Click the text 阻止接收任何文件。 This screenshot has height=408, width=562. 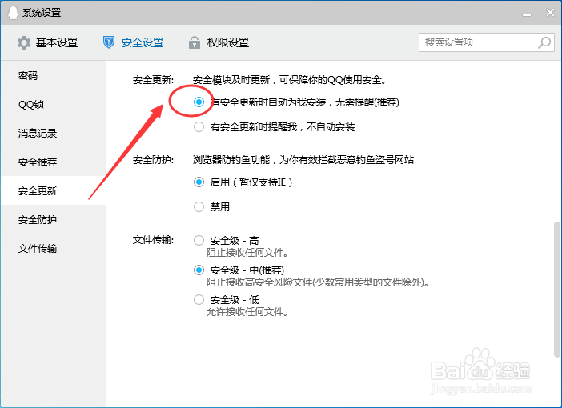point(247,253)
